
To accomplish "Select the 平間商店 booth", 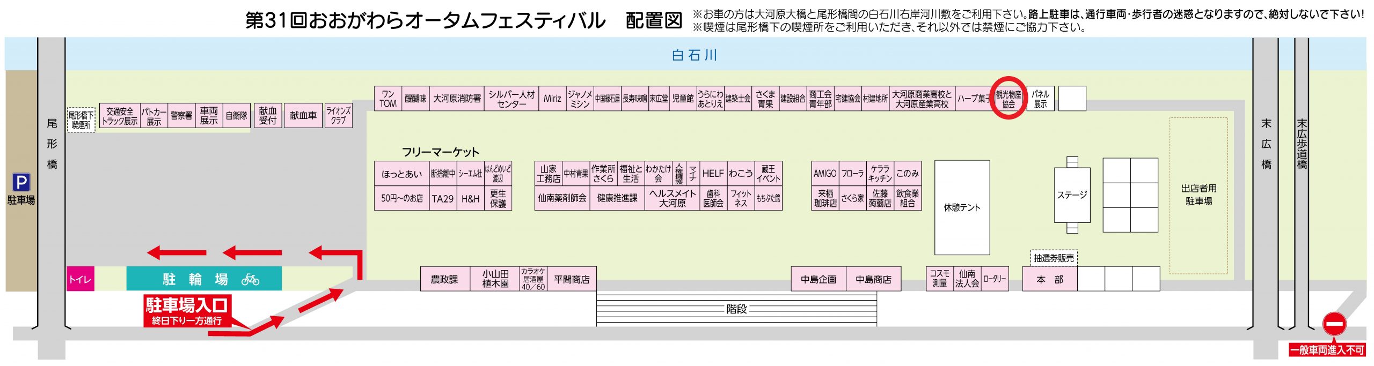I will pyautogui.click(x=572, y=279).
